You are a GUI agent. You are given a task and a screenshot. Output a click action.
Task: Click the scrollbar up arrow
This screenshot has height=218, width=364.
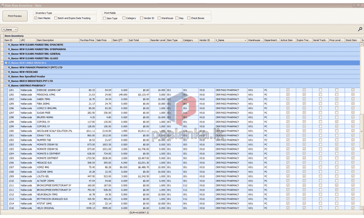tap(362, 44)
